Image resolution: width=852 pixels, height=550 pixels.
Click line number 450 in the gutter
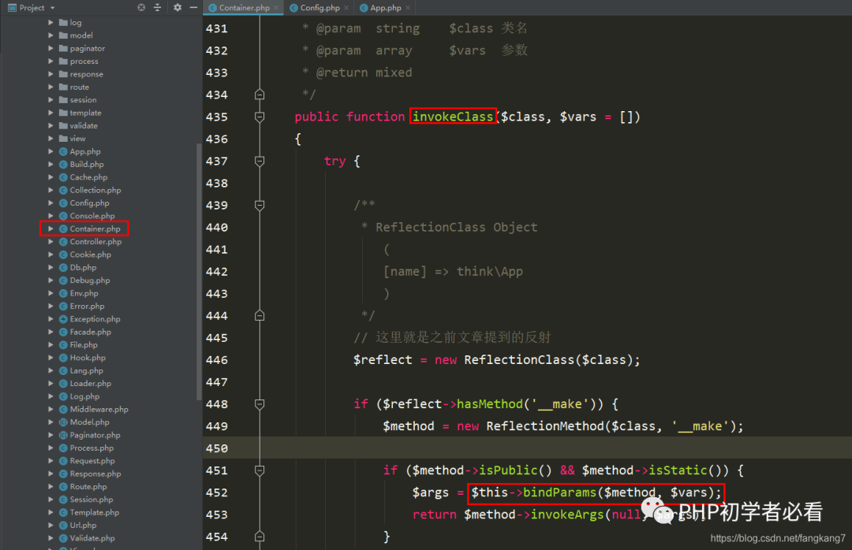(x=217, y=448)
